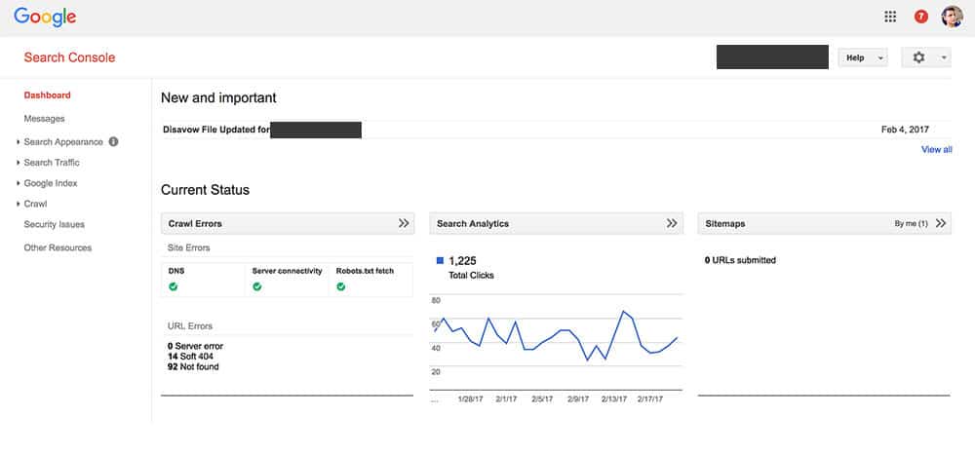Open the Google apps grid

pyautogui.click(x=890, y=17)
